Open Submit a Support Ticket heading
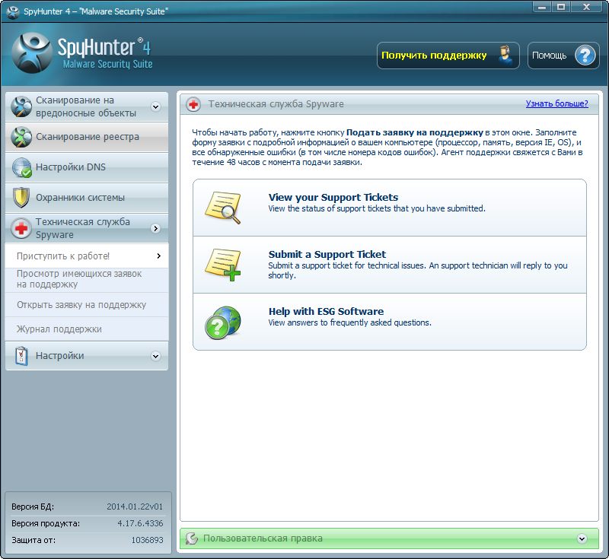609x559 pixels. tap(327, 254)
